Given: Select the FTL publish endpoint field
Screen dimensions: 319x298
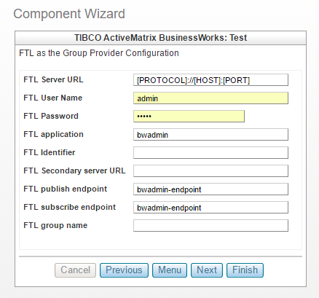Looking at the screenshot, I should 210,189.
